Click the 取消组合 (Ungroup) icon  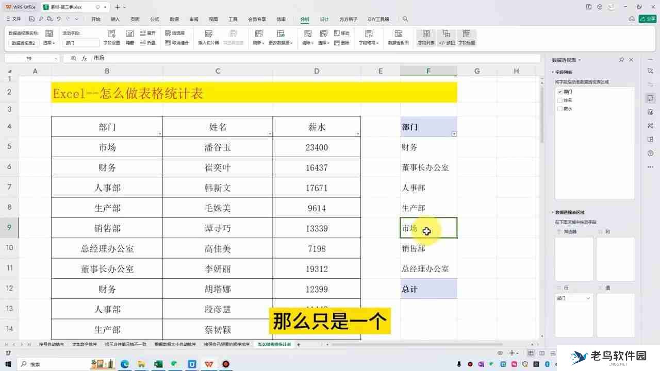[x=179, y=43]
